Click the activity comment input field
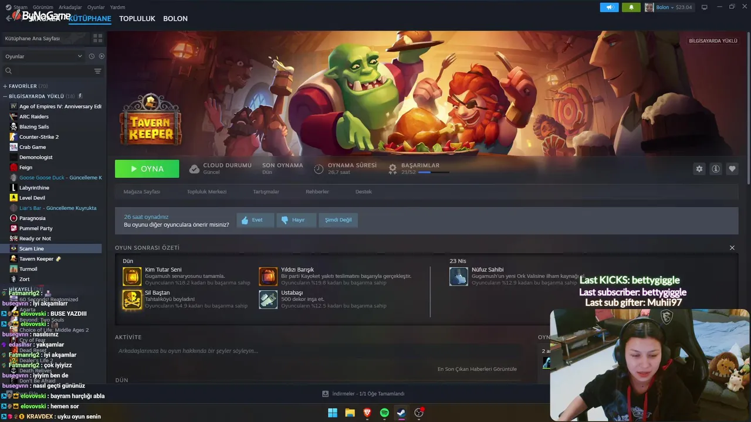The image size is (751, 422). click(x=317, y=351)
